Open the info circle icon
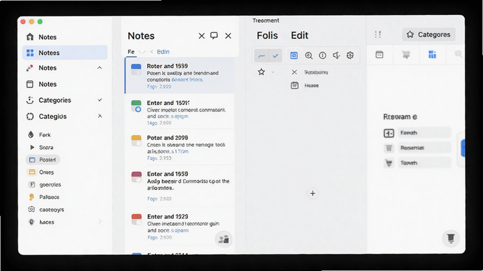This screenshot has width=483, height=271. click(322, 55)
